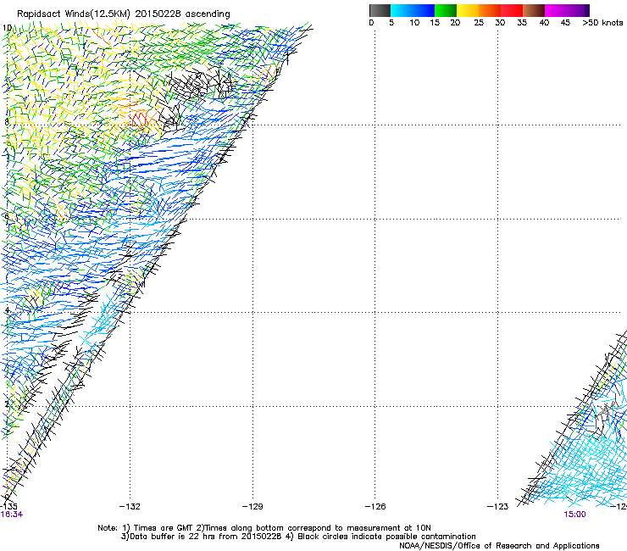Screen dimensions: 627x551
Task: Click the 'Data buffer is 22 hrs' note line
Action: (x=298, y=537)
